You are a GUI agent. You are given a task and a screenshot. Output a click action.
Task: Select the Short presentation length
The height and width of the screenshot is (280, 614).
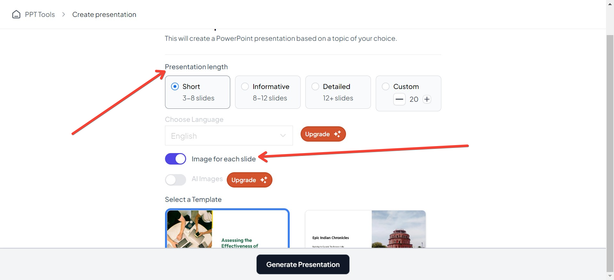(x=175, y=86)
